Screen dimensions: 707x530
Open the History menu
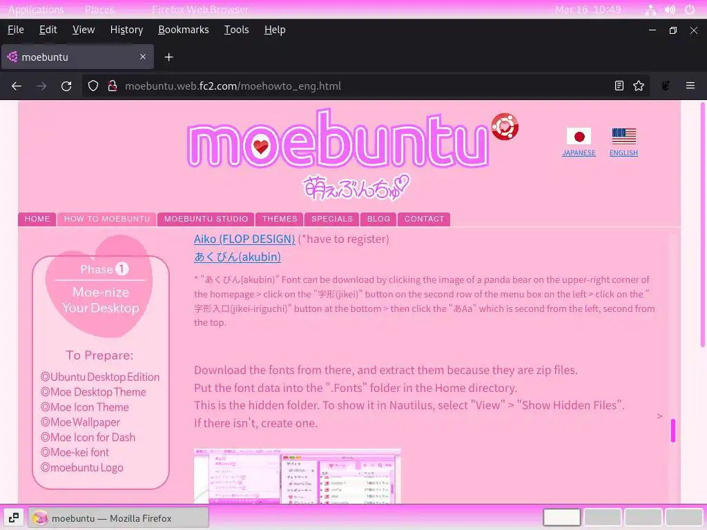pos(126,30)
